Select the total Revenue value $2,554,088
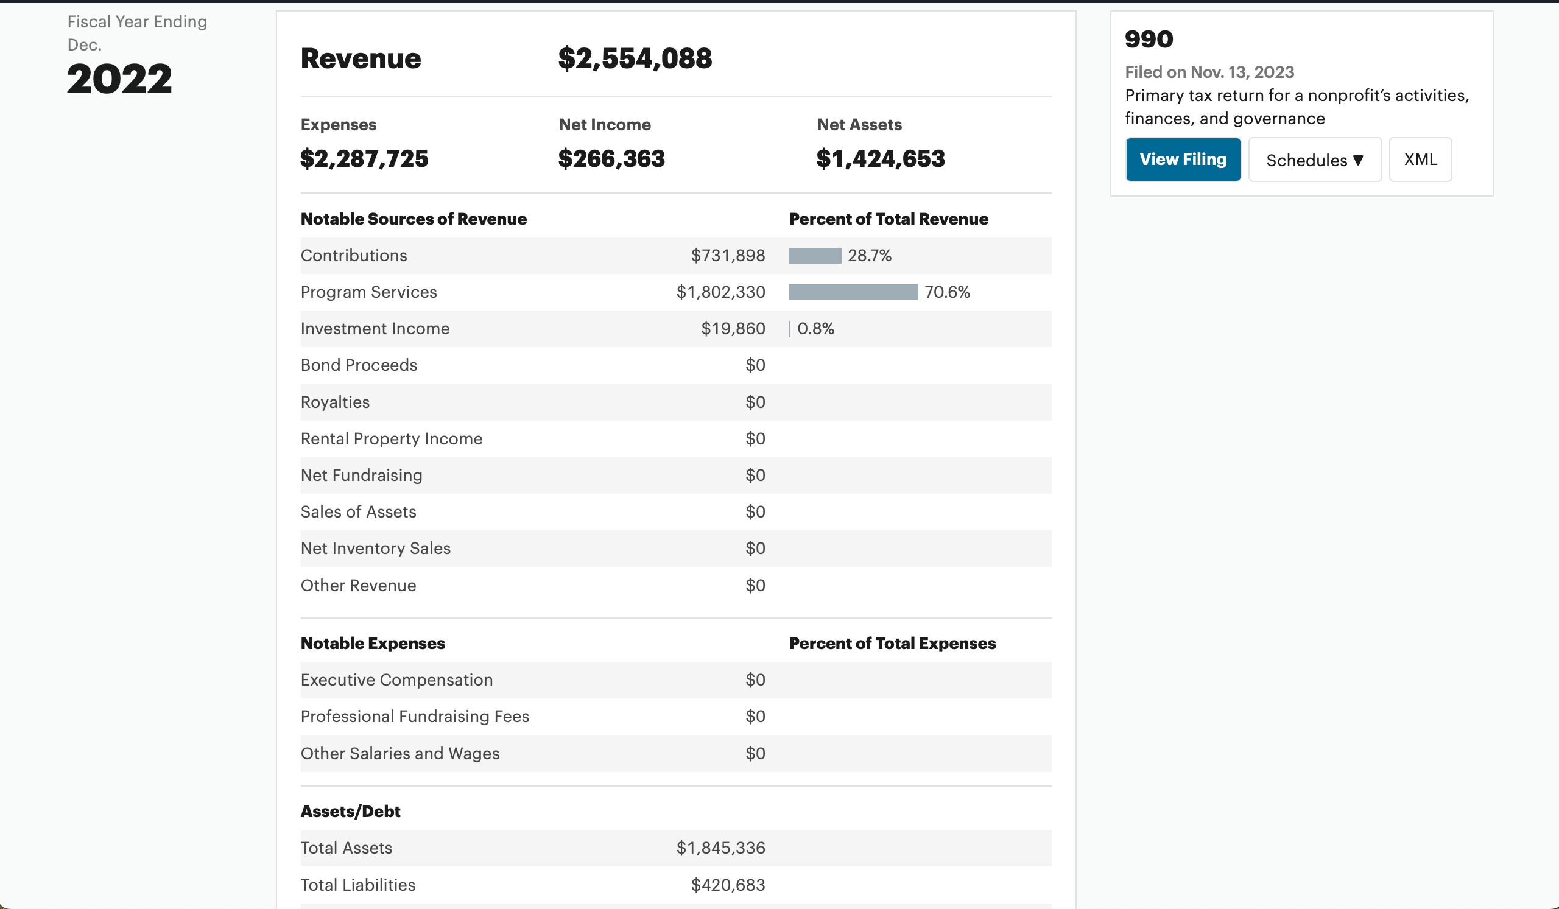Screen dimensions: 1559x909 pyautogui.click(x=635, y=58)
